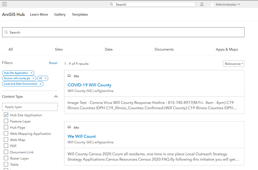Remove the Local and State Government filter
Viewport: 258px width, 170px height.
click(x=41, y=84)
